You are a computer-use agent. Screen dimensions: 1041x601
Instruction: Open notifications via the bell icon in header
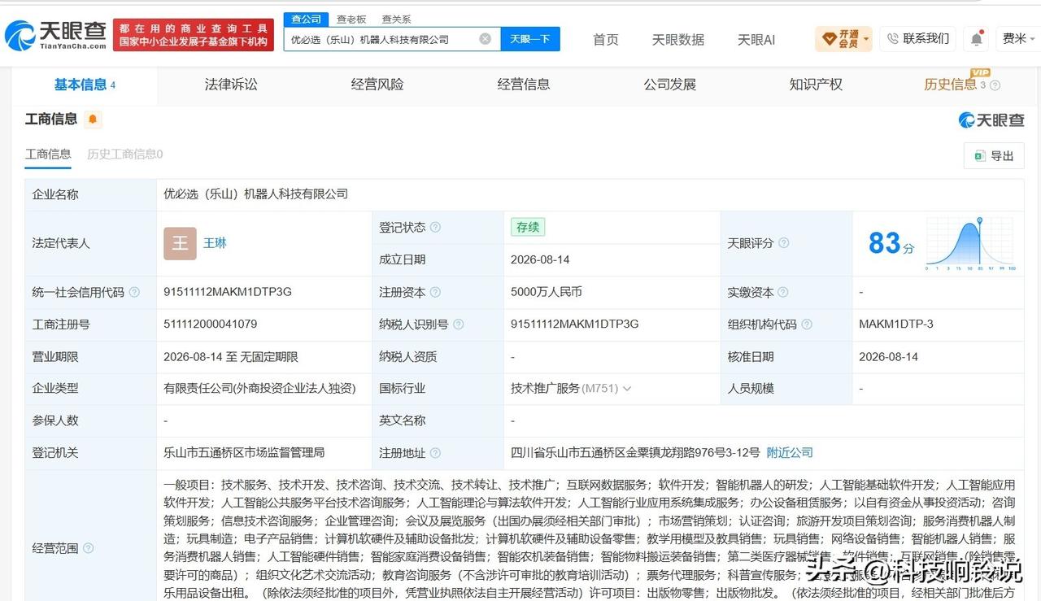(977, 38)
